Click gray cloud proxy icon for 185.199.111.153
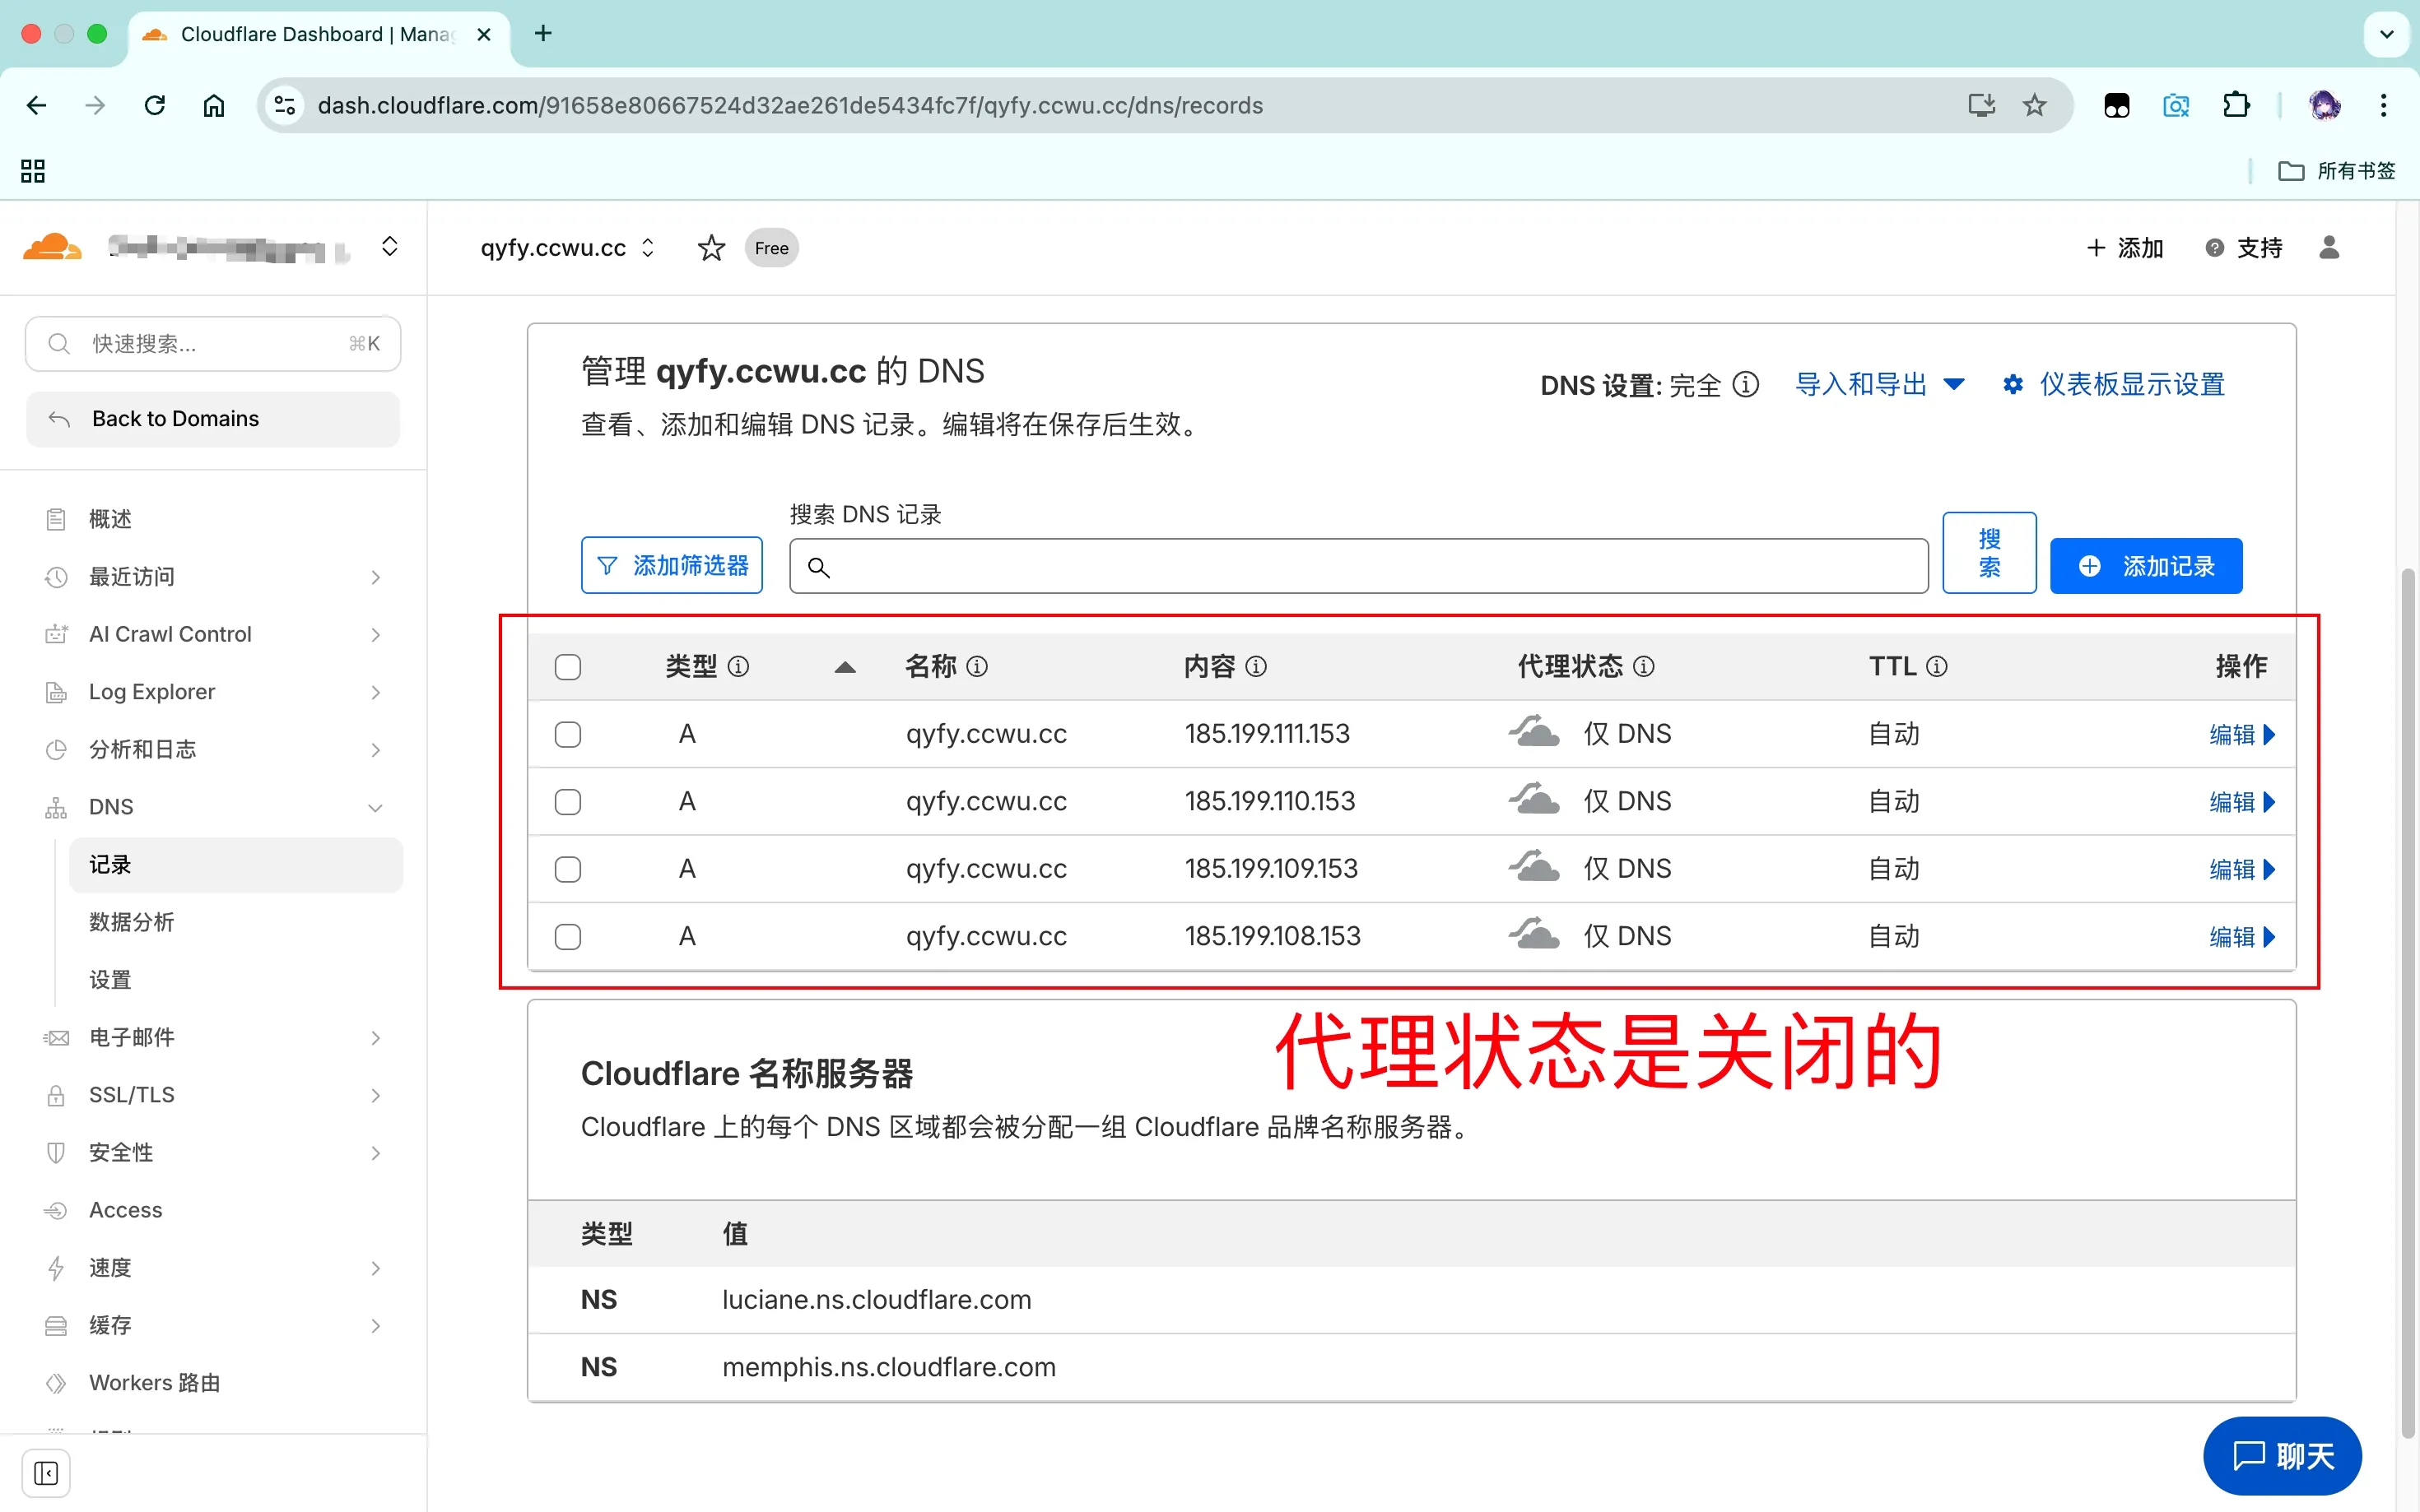 [1533, 733]
